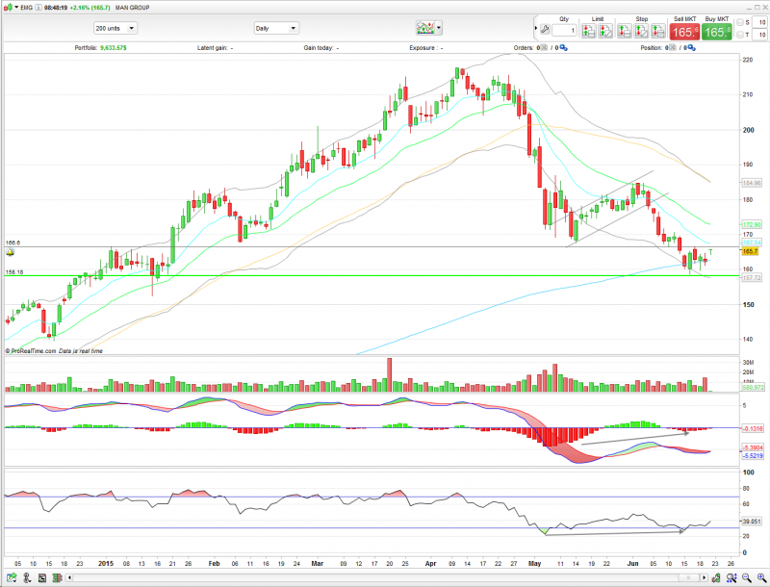
Task: Enable the T target checkbox
Action: click(x=741, y=35)
